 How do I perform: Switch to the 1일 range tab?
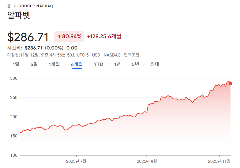pos(16,64)
